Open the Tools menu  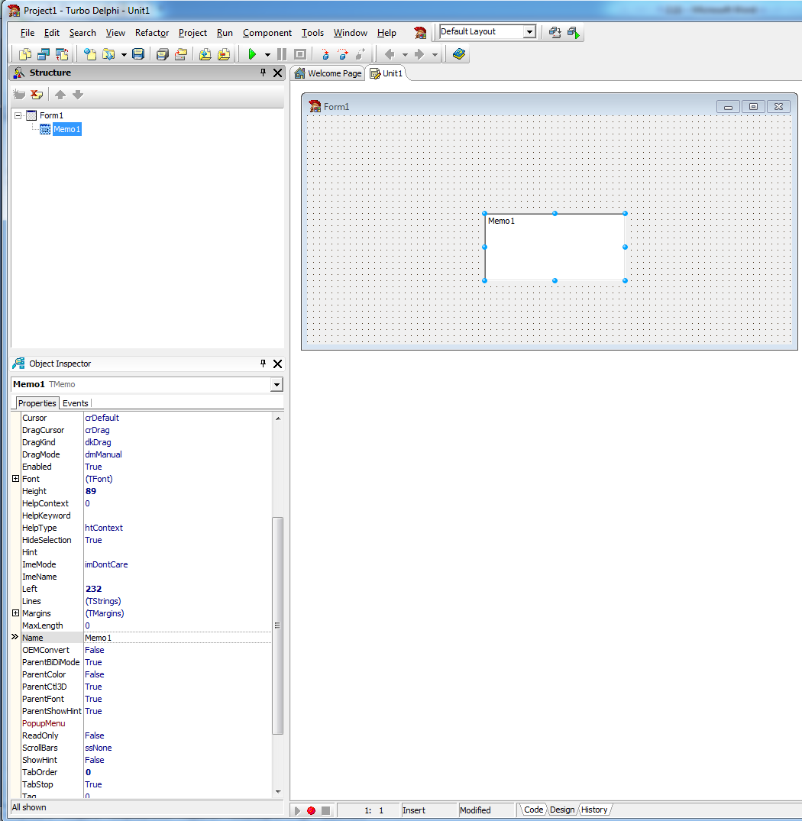coord(312,33)
